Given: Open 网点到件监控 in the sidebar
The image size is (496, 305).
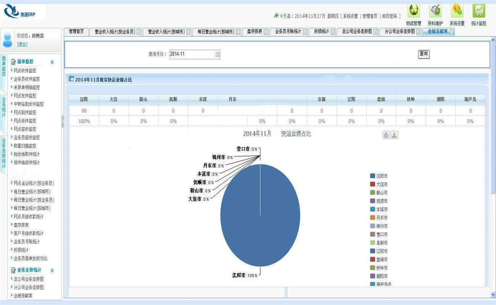Looking at the screenshot, I should pos(25,112).
